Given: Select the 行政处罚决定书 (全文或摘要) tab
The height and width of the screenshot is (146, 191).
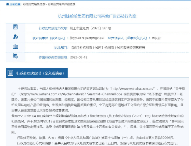Looking at the screenshot, I should click(x=37, y=73).
